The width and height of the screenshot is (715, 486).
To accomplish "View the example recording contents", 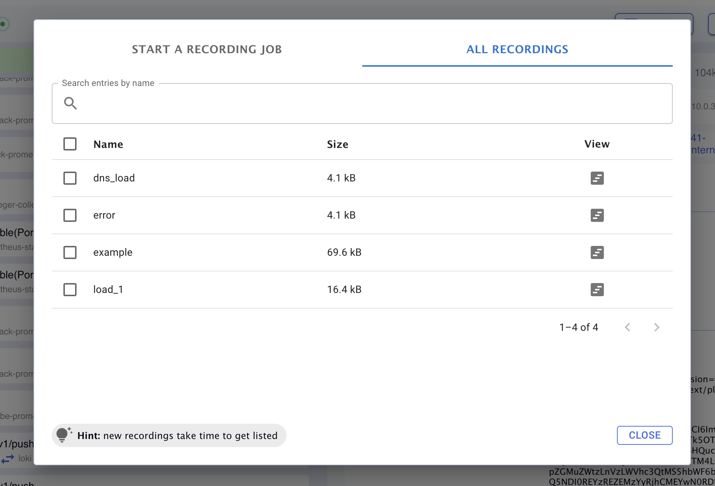I will [x=597, y=252].
